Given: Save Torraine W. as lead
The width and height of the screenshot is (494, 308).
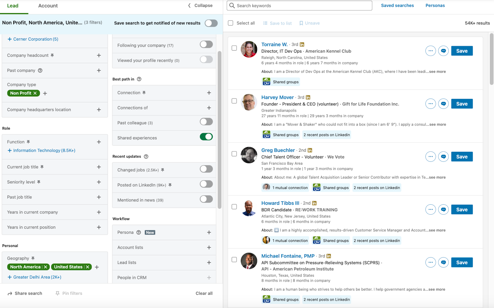Looking at the screenshot, I should 462,51.
